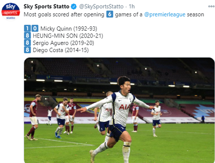Open the Sky Sports Statto display name
Image resolution: width=215 pixels, height=163 pixels.
pos(46,7)
